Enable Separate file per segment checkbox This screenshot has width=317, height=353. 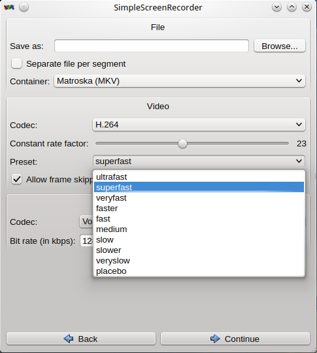(16, 63)
